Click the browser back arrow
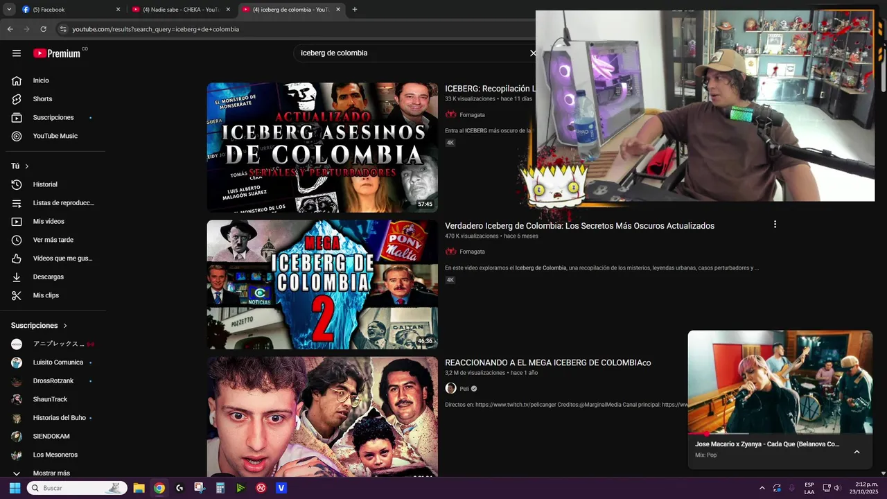Viewport: 887px width, 499px height. pos(10,29)
